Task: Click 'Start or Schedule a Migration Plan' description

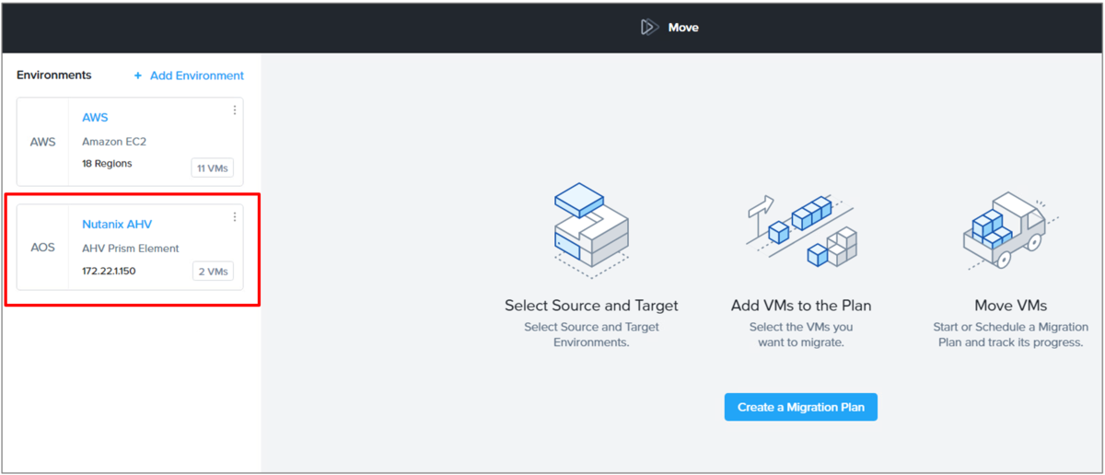Action: (x=1011, y=334)
